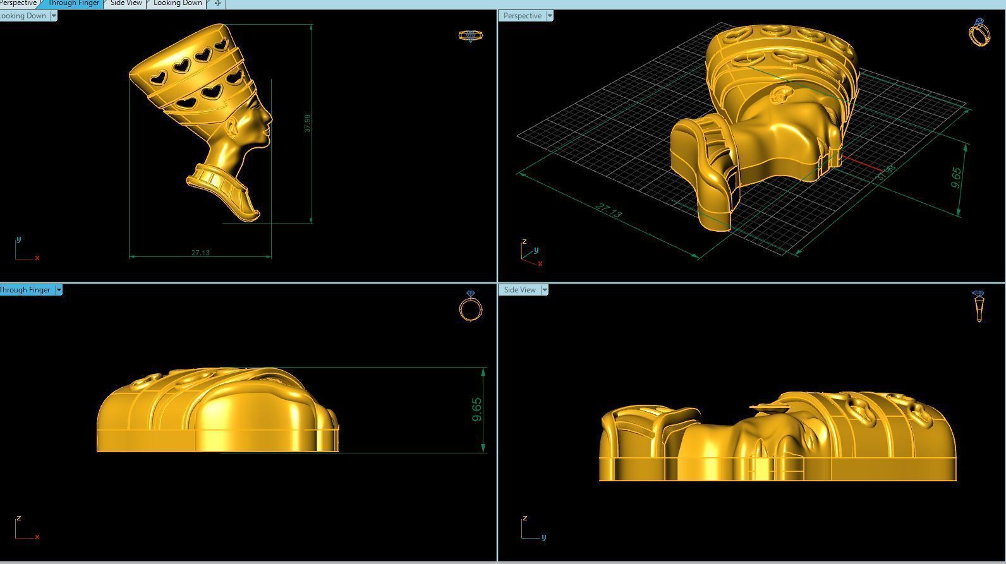1006x564 pixels.
Task: Switch to the Side View tab
Action: (x=126, y=3)
